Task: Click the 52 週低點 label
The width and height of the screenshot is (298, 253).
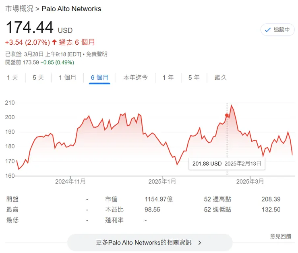Action: tap(217, 209)
